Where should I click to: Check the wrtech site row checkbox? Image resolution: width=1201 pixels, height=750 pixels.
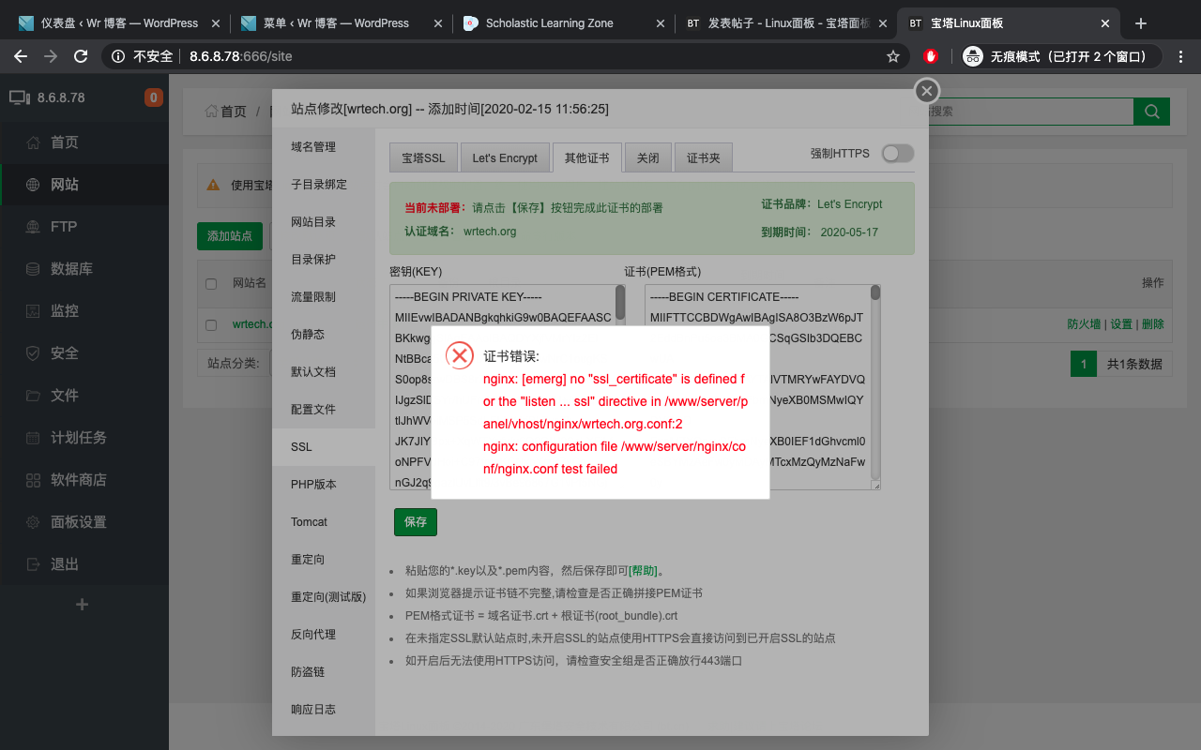click(x=211, y=325)
